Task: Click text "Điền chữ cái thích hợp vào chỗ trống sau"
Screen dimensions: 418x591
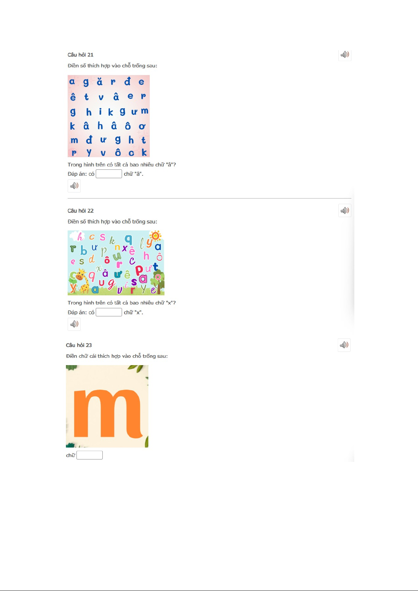Action: tap(116, 356)
